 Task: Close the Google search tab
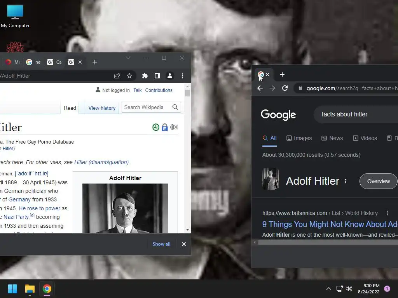click(x=267, y=74)
